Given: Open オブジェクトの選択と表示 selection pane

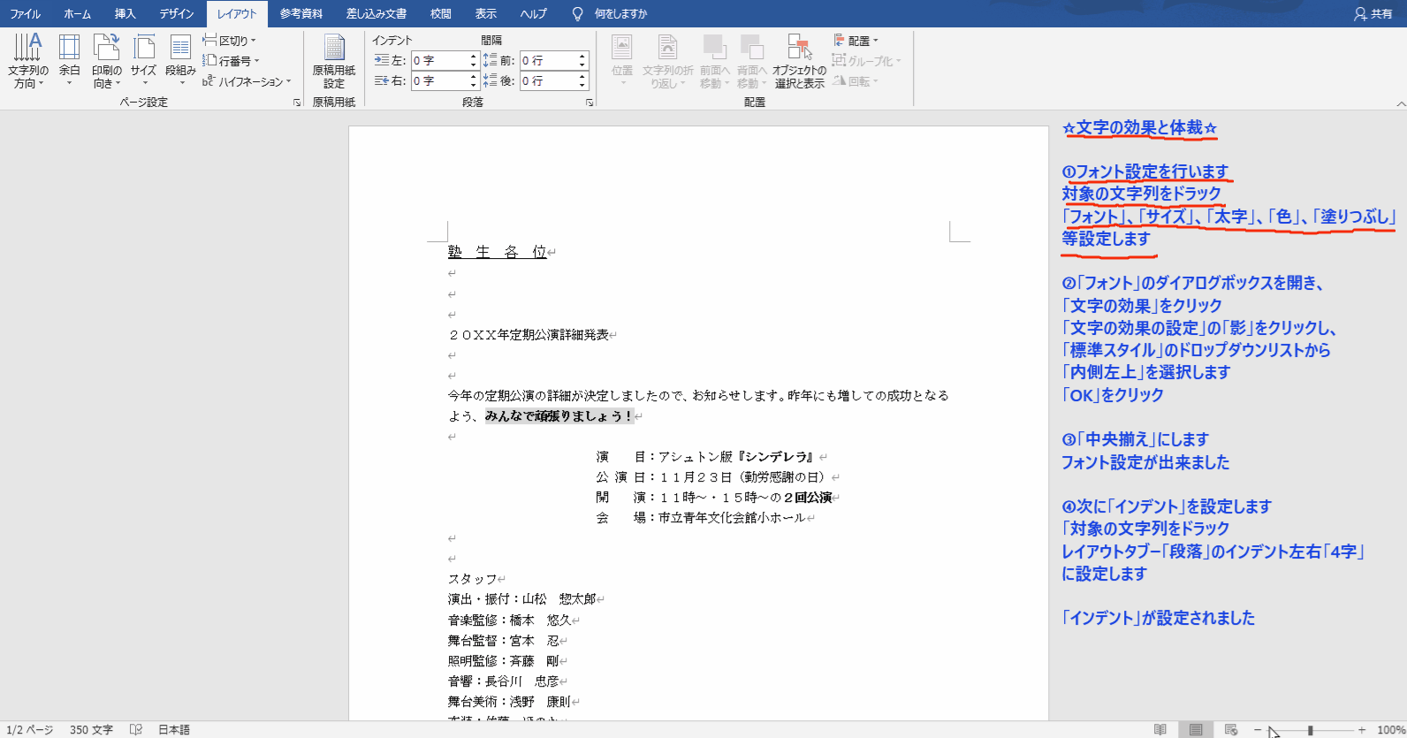Looking at the screenshot, I should coord(799,60).
